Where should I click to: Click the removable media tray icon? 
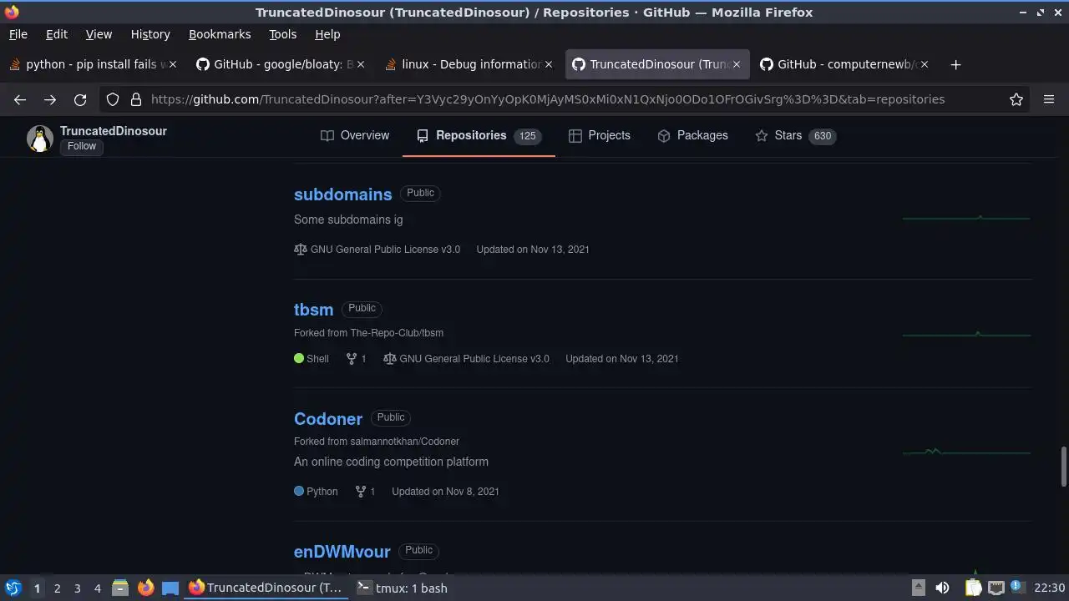point(918,588)
